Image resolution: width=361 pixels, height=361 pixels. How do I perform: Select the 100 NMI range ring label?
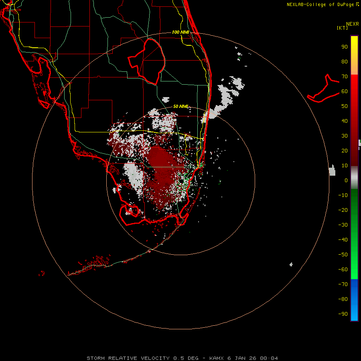click(x=180, y=32)
